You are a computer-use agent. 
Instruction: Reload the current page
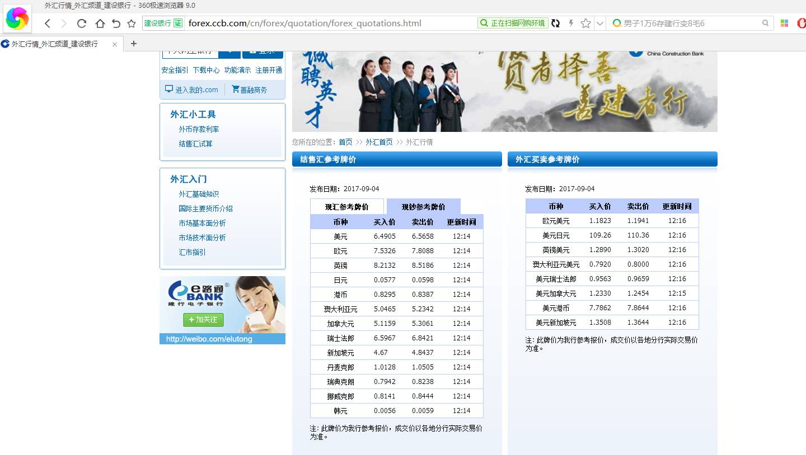coord(82,23)
